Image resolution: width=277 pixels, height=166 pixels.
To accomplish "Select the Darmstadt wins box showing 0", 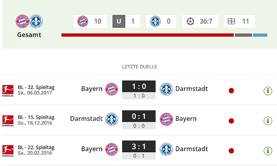I will [x=161, y=21].
